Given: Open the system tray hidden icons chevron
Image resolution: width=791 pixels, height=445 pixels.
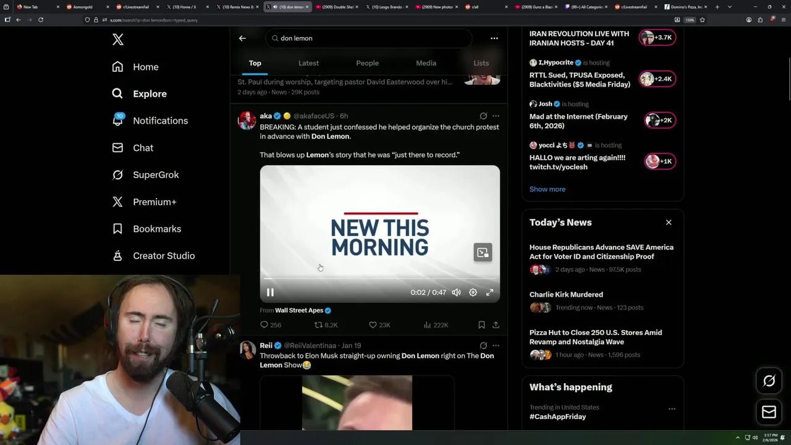Looking at the screenshot, I should tap(737, 438).
